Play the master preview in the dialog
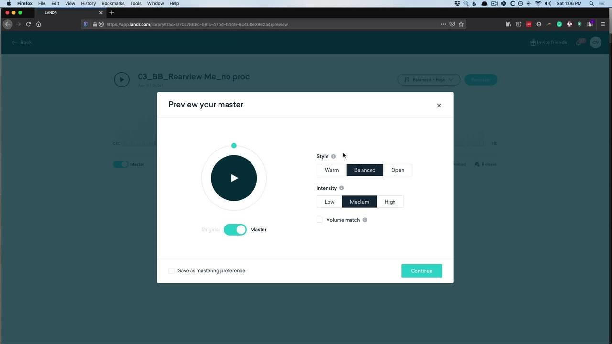This screenshot has width=612, height=344. click(234, 178)
